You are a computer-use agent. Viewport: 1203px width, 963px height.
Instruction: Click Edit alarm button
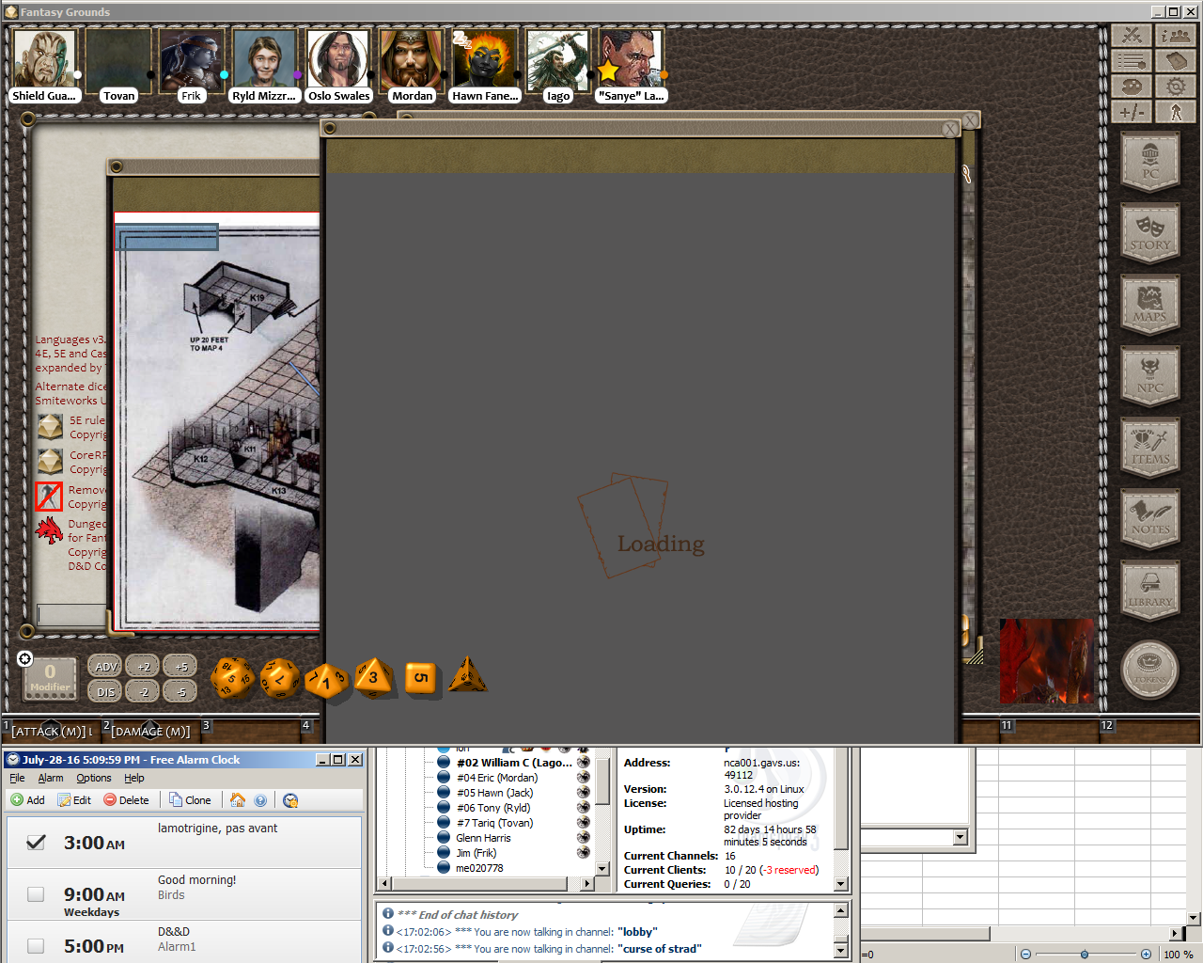tap(75, 800)
